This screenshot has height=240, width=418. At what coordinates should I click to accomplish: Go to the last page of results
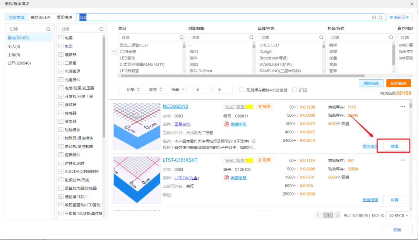[337, 215]
